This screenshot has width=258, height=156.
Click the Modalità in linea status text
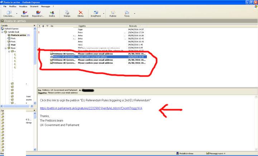pyautogui.click(x=186, y=153)
